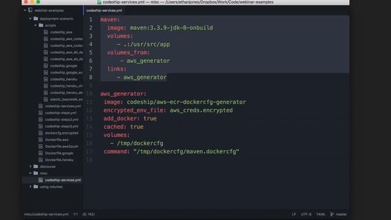Screen dimensions: 391x220
Task: Click the misc folder icon
Action: (36, 173)
